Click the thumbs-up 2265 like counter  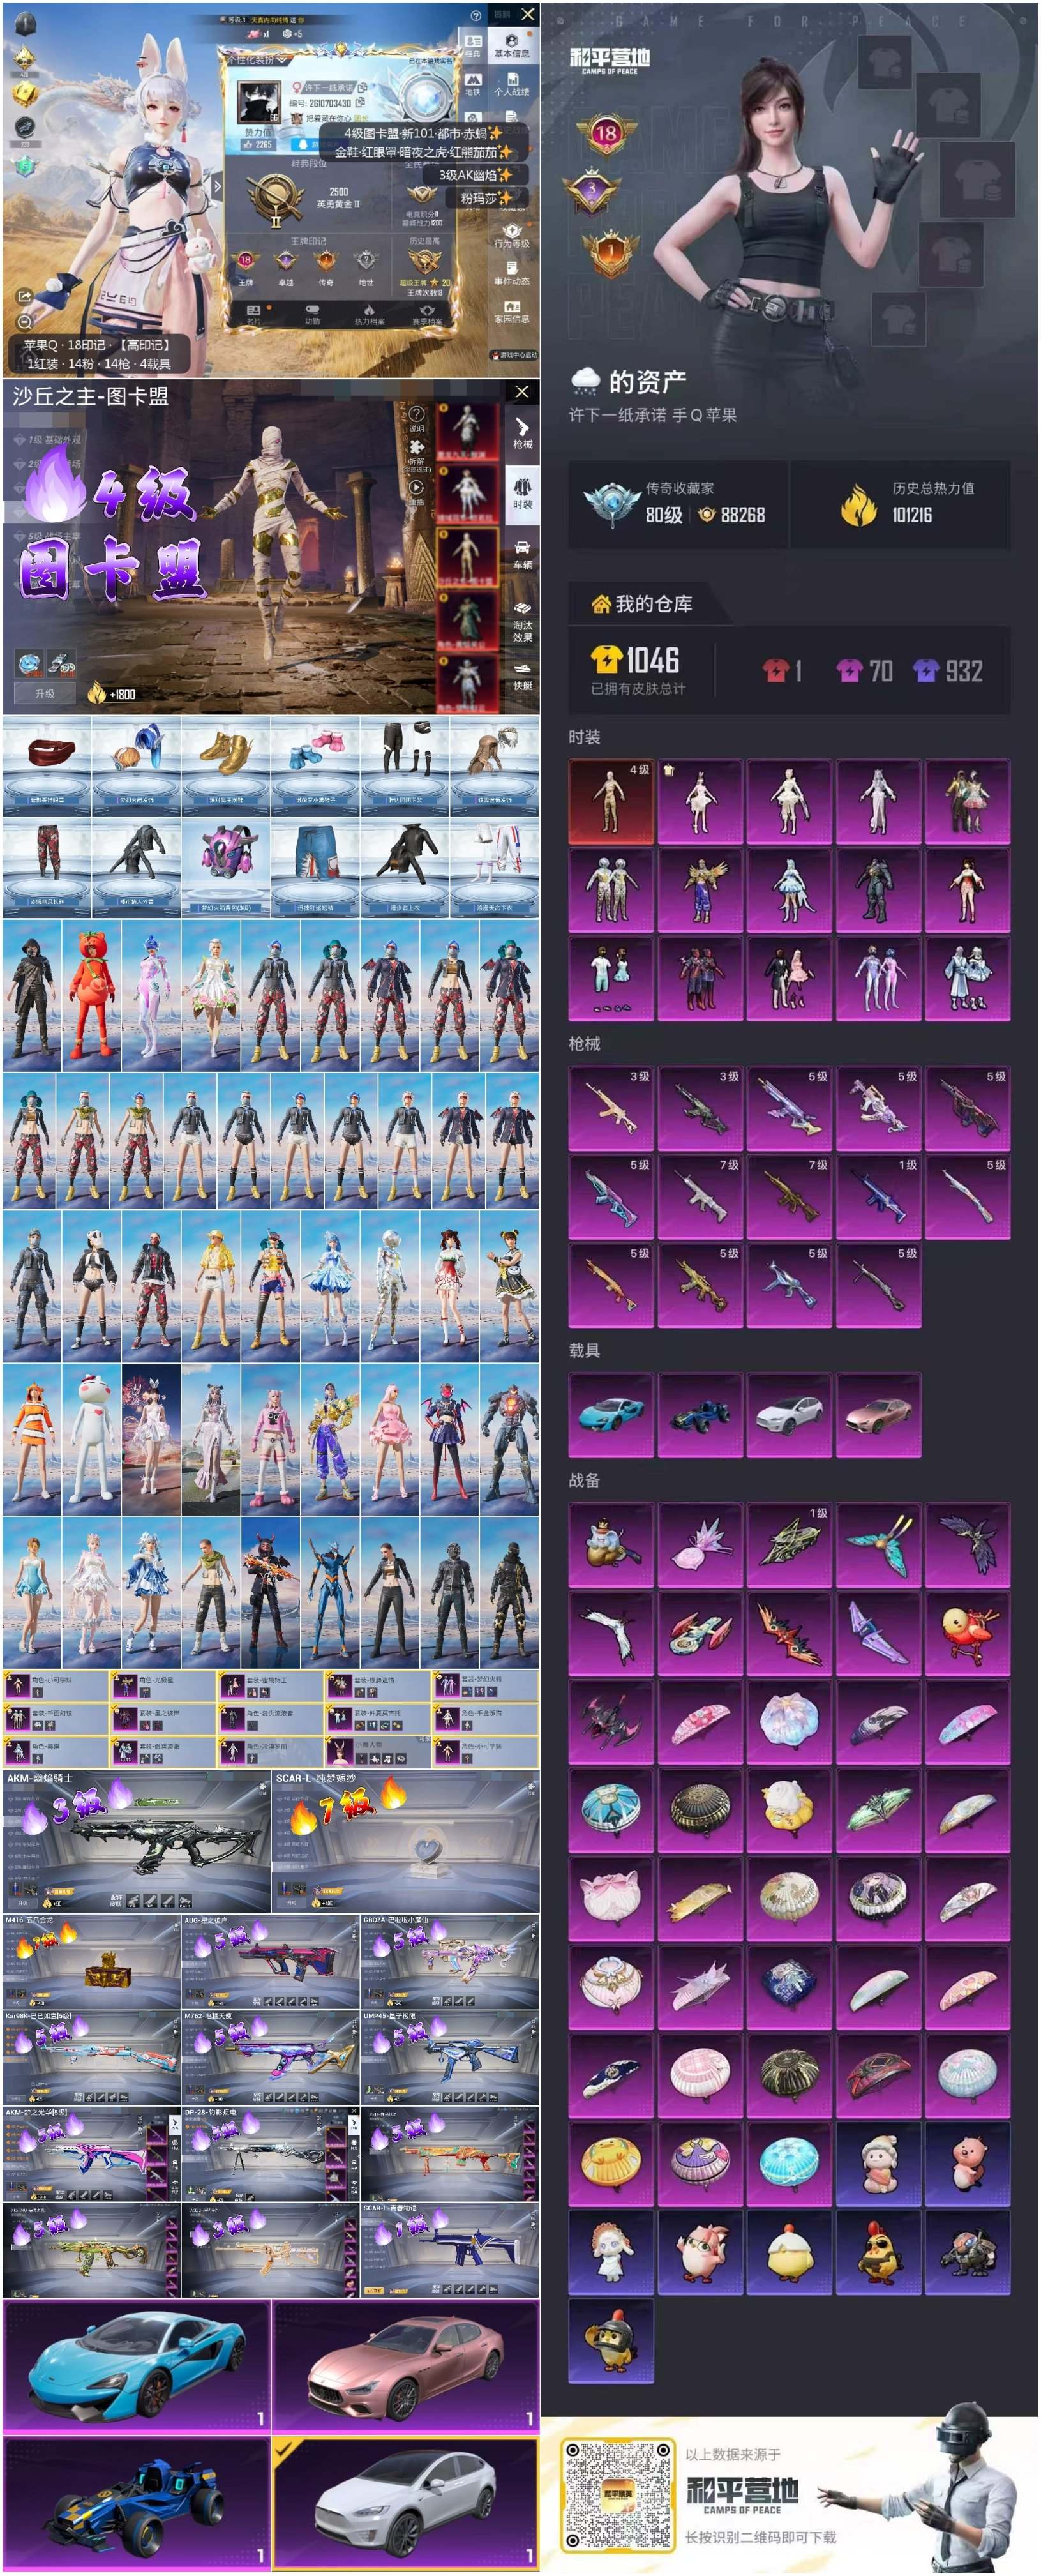point(258,144)
